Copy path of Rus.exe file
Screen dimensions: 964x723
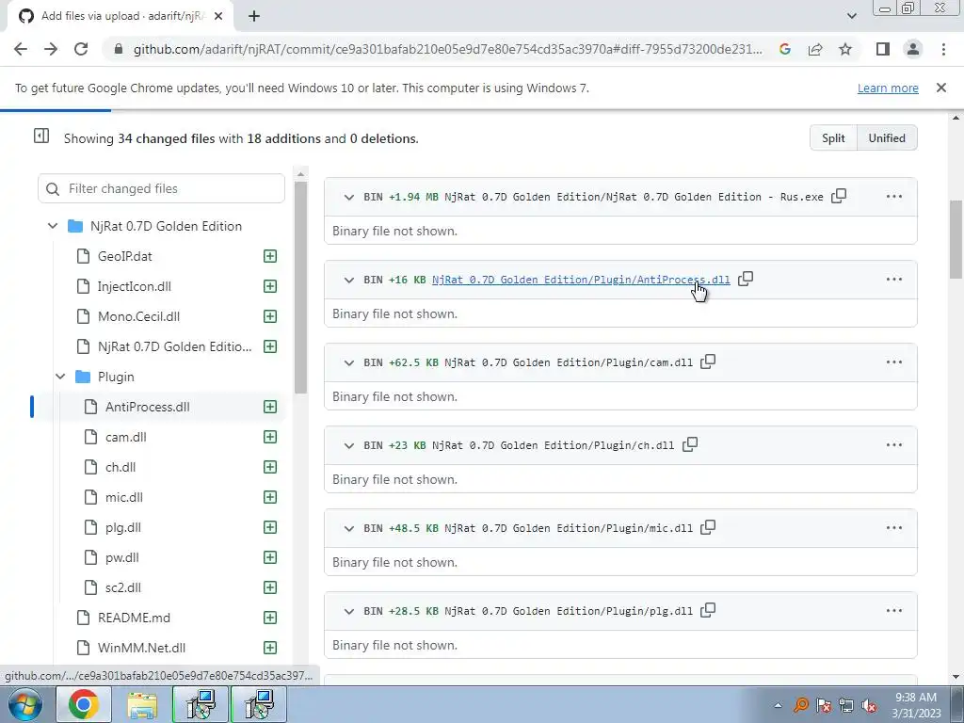pos(839,196)
